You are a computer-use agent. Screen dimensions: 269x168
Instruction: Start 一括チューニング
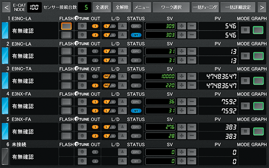click(205, 7)
